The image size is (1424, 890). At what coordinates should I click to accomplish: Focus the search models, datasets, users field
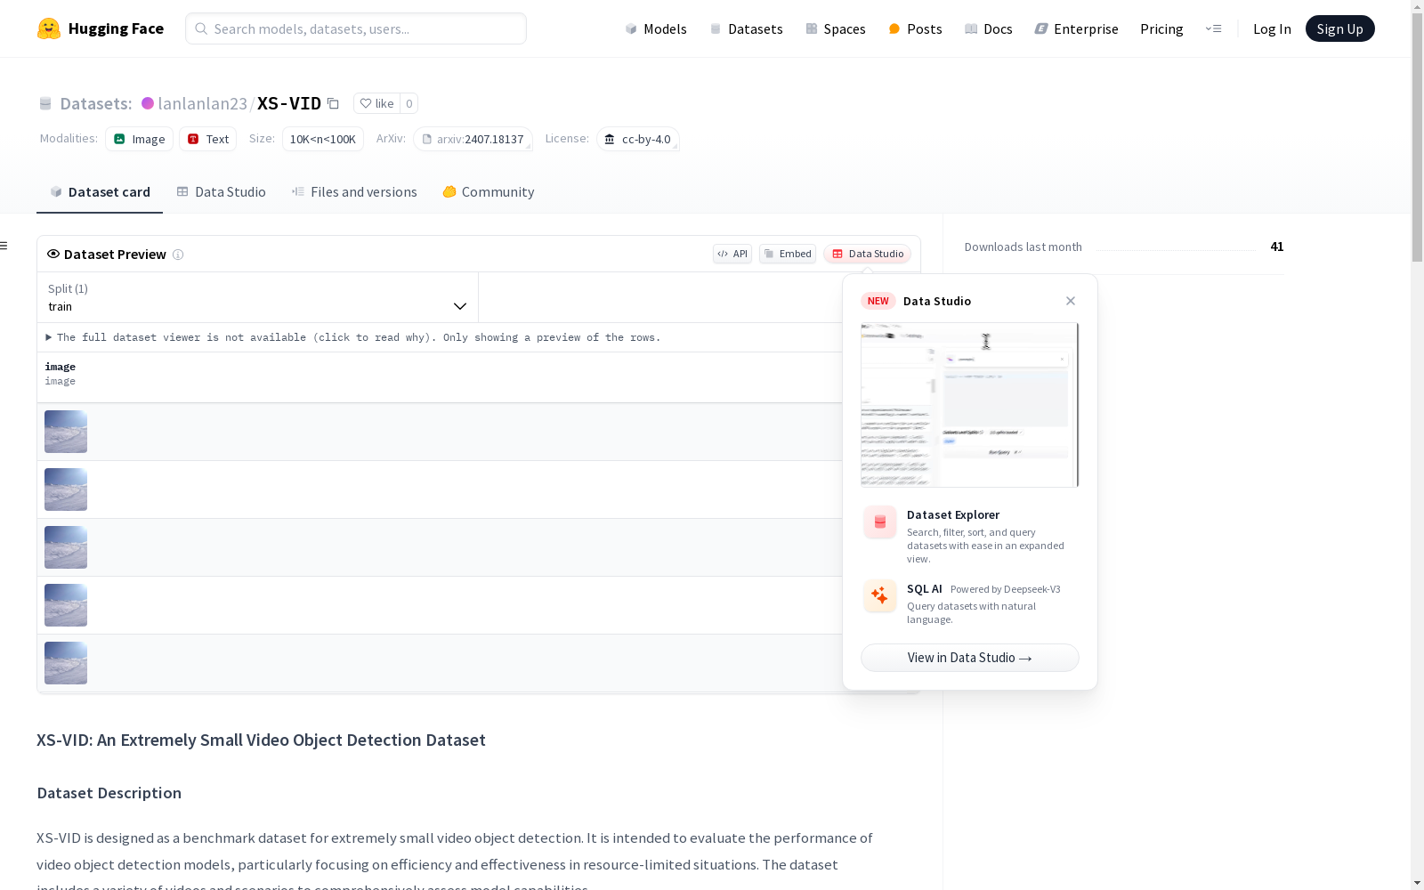pyautogui.click(x=356, y=28)
